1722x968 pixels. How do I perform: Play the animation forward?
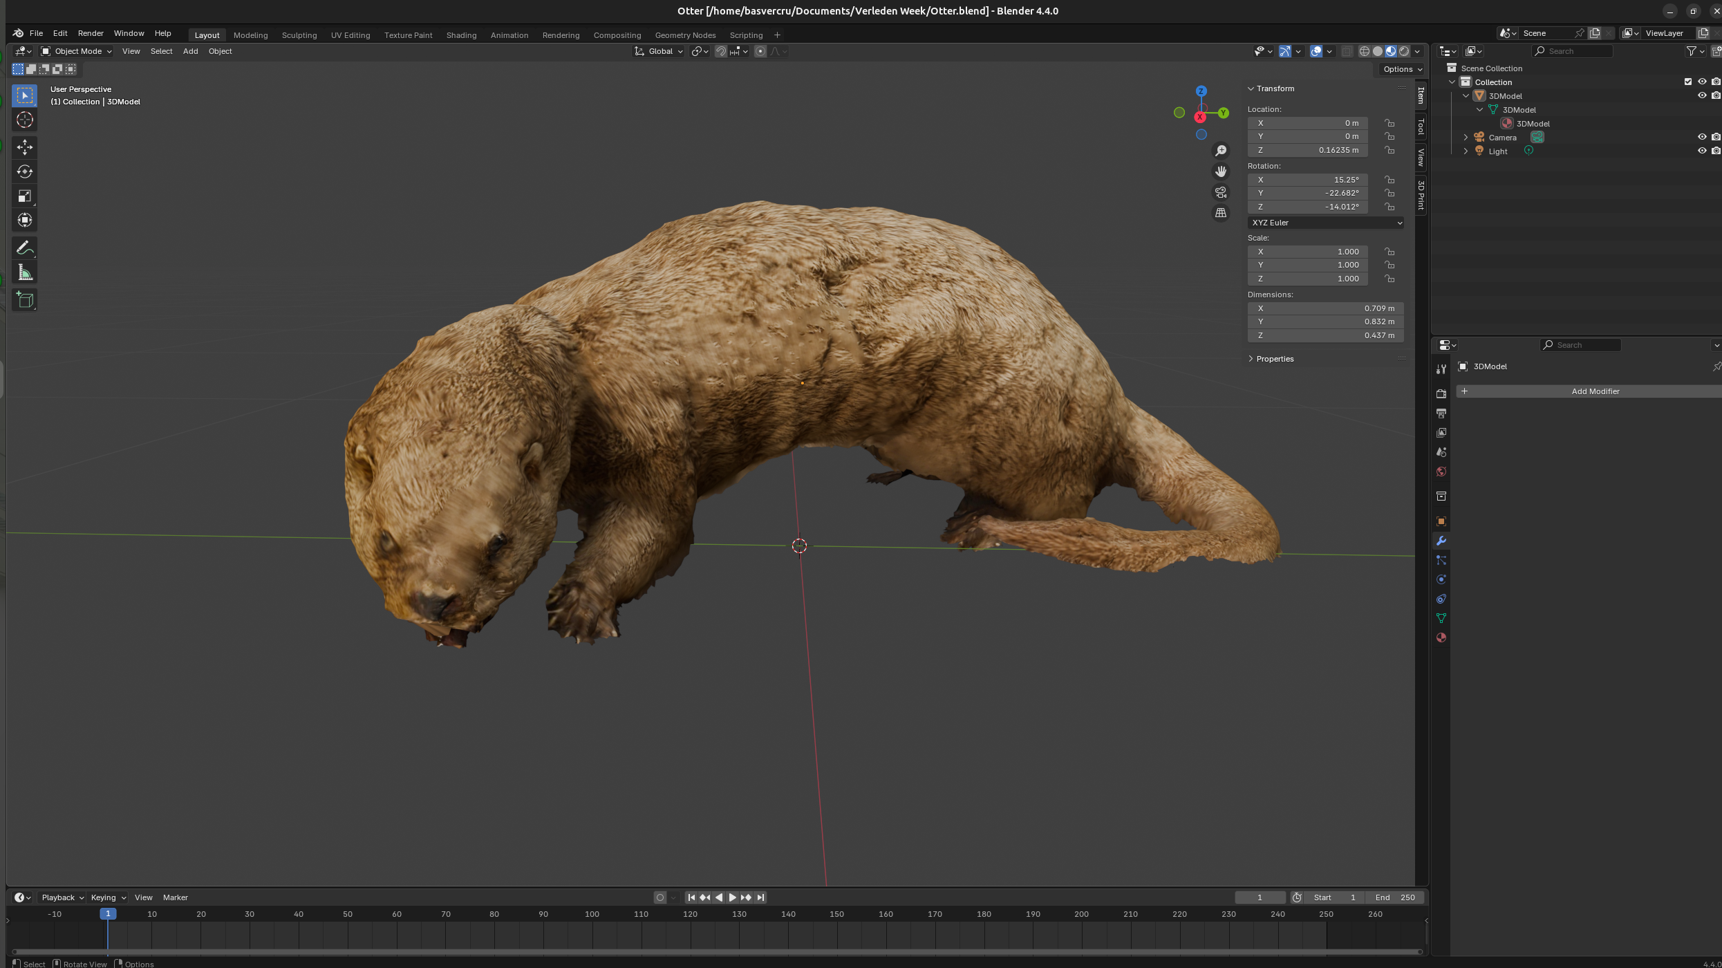(732, 897)
